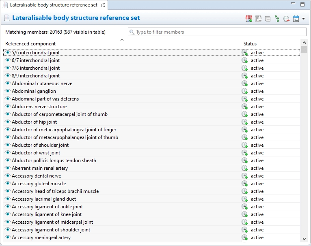The width and height of the screenshot is (311, 246).
Task: Click the calendar icon in the toolbar
Action: [x=296, y=19]
